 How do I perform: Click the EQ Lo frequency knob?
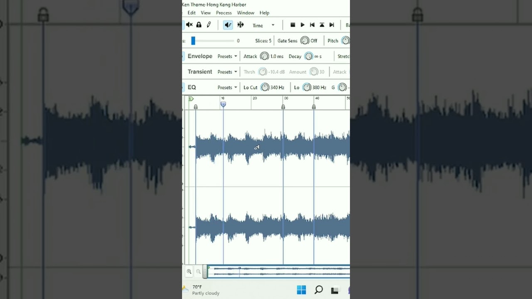pyautogui.click(x=307, y=87)
